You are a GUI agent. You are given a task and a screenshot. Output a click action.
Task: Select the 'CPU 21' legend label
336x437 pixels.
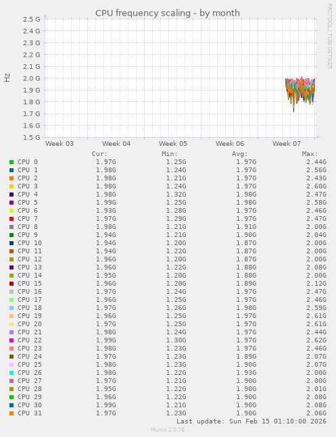pos(30,332)
